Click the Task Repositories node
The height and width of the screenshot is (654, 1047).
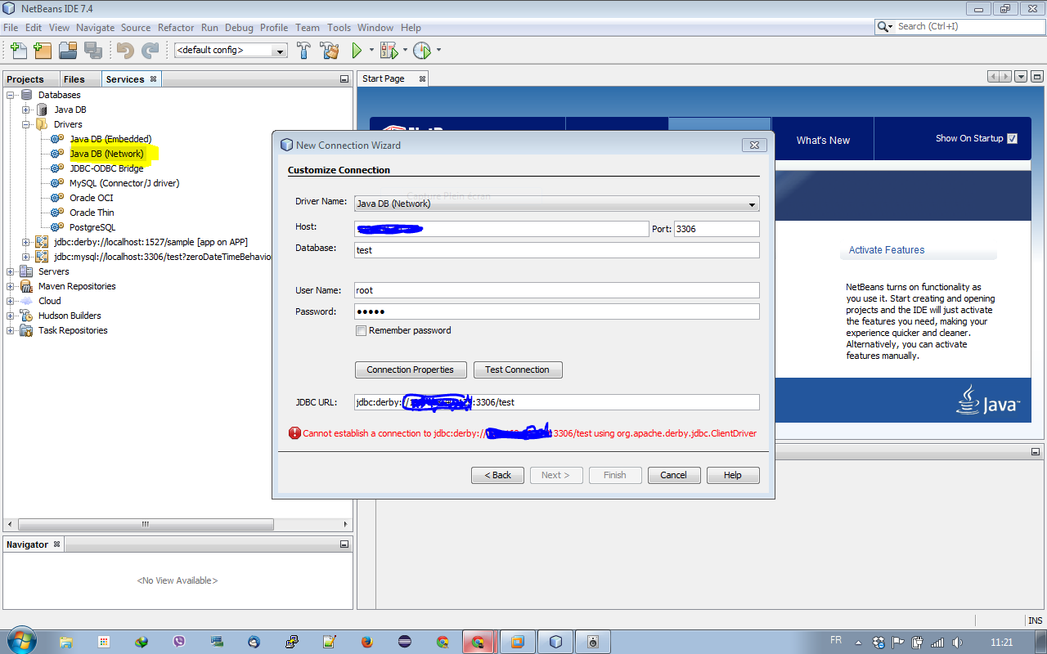[73, 330]
